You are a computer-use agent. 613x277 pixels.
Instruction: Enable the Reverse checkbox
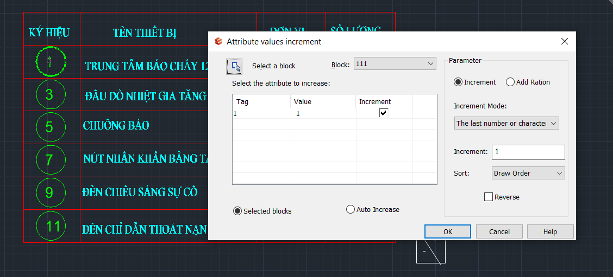click(489, 197)
